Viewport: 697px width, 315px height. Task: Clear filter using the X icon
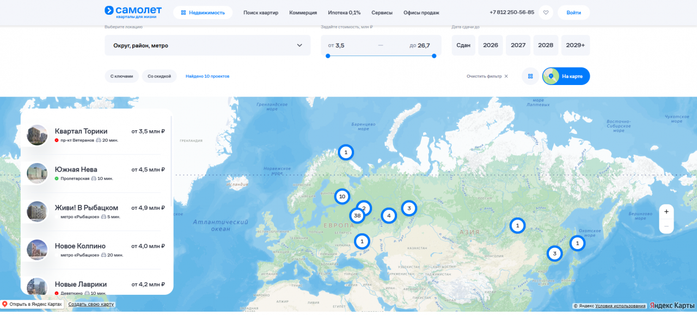506,76
